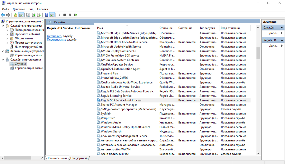Restart the service with the restart icon
The height and width of the screenshot is (164, 285).
[76, 15]
